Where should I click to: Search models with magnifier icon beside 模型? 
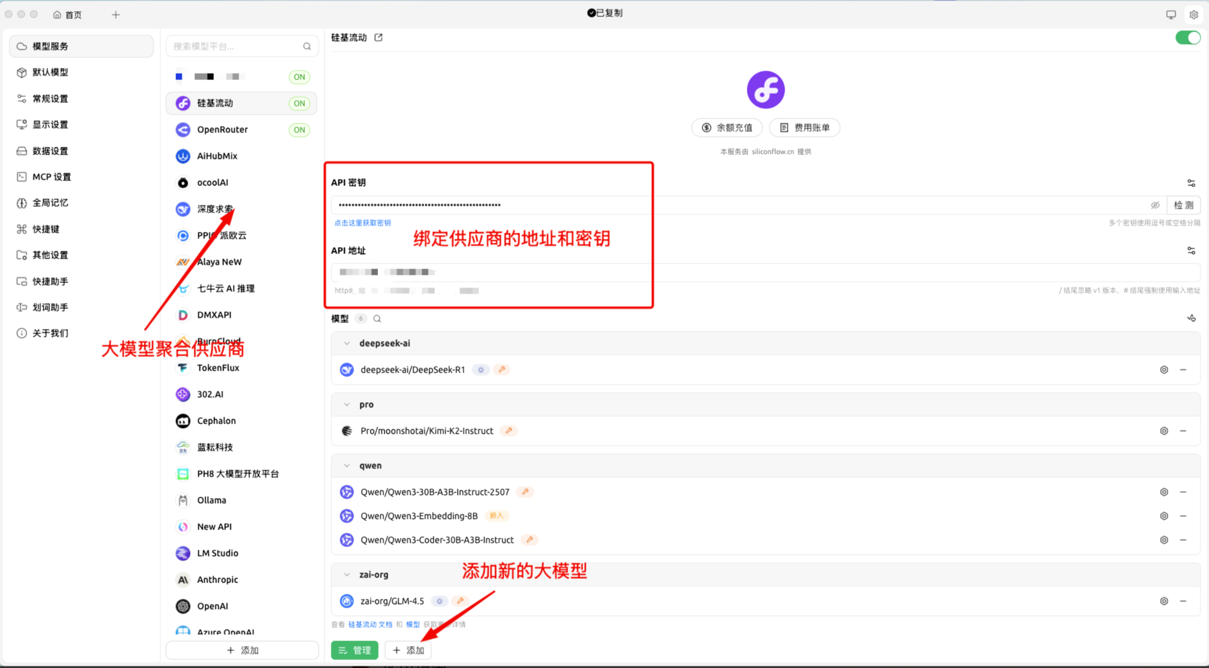pyautogui.click(x=377, y=319)
